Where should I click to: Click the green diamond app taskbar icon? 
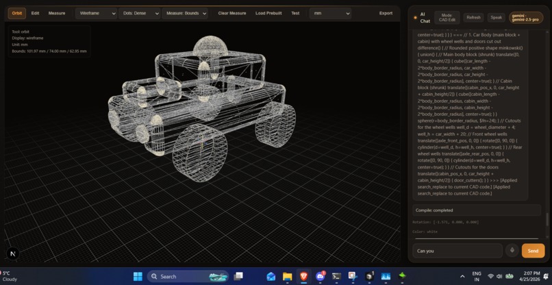point(403,277)
